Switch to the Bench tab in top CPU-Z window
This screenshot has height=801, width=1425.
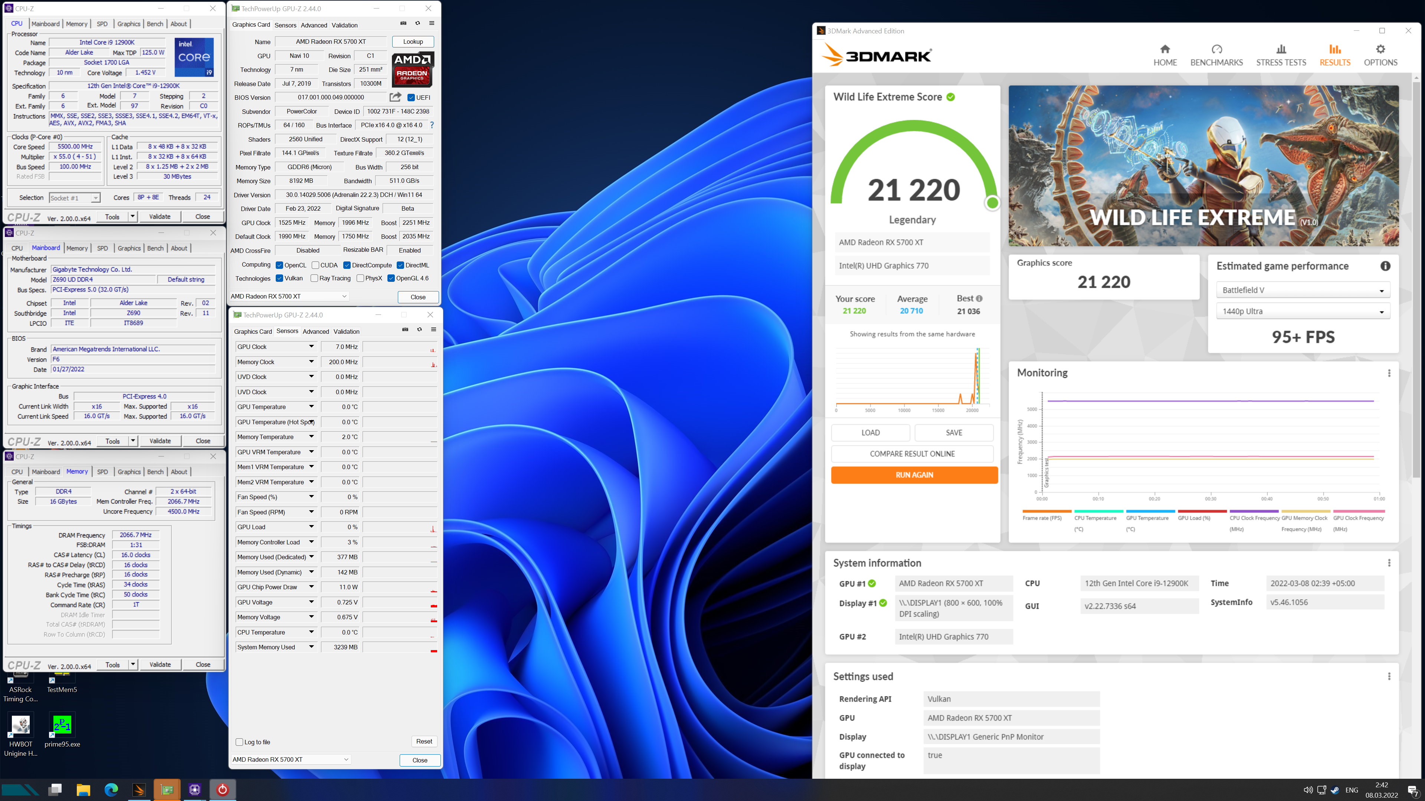tap(155, 24)
